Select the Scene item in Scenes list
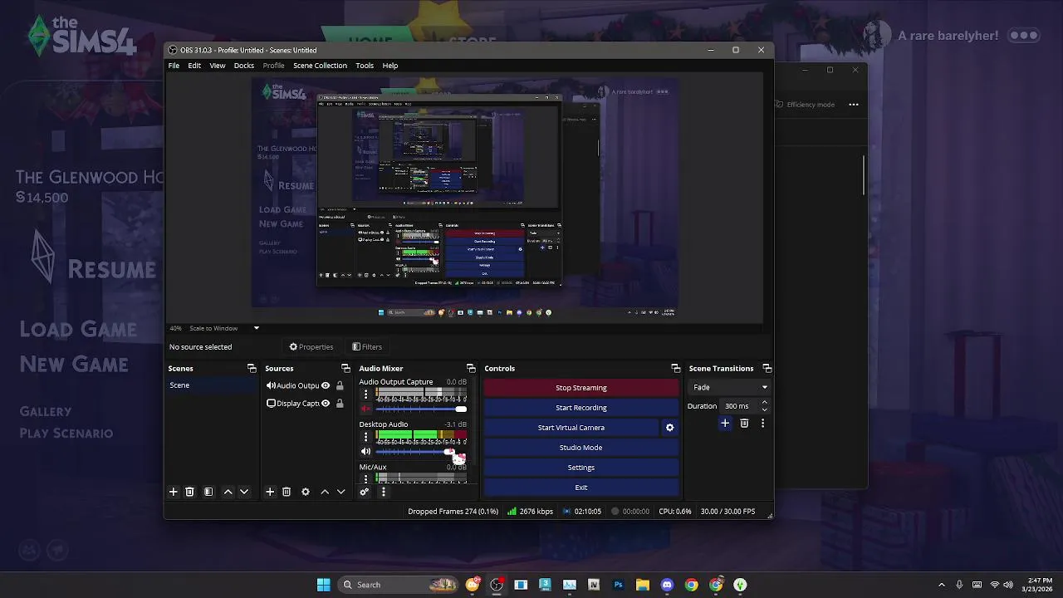Image resolution: width=1063 pixels, height=598 pixels. point(213,385)
